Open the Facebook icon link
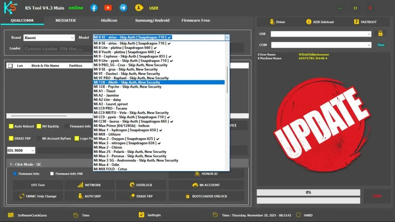 point(94,8)
